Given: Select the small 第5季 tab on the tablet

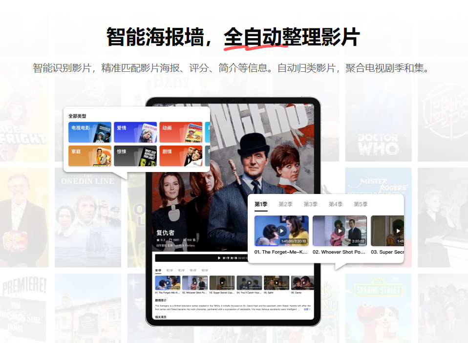Looking at the screenshot, I should pos(205,270).
